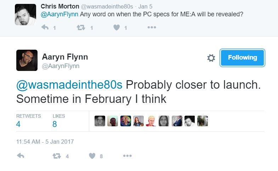The image size is (278, 171).
Task: Reply to Aaryn Flynn's tweet
Action: pos(21,155)
